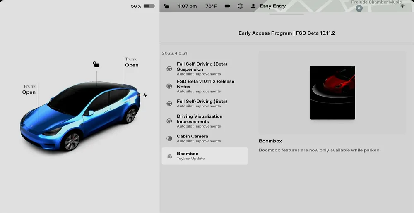The image size is (414, 213).
Task: Tap the Early Access Program FSD Beta title
Action: click(x=286, y=33)
